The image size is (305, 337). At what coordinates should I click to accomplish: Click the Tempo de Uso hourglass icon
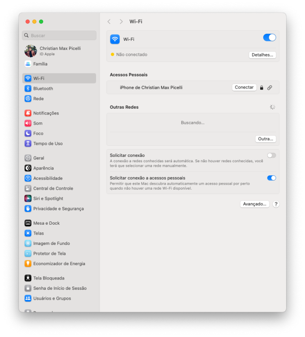click(x=28, y=143)
